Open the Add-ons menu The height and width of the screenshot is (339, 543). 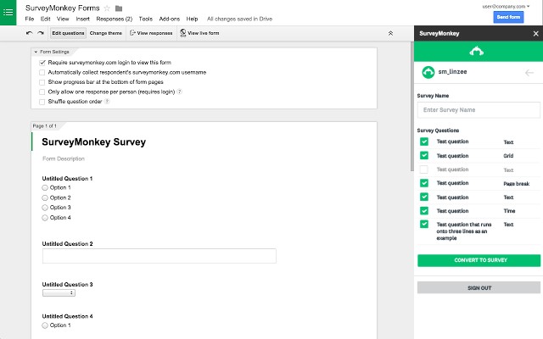pyautogui.click(x=170, y=19)
